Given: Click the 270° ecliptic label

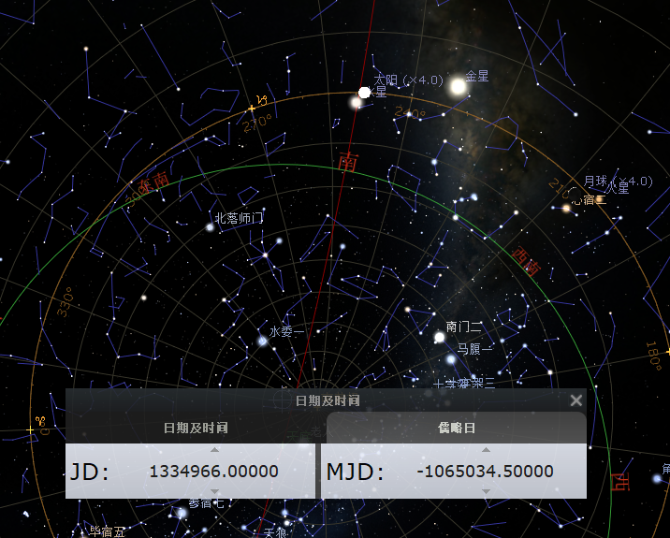Looking at the screenshot, I should tap(257, 123).
